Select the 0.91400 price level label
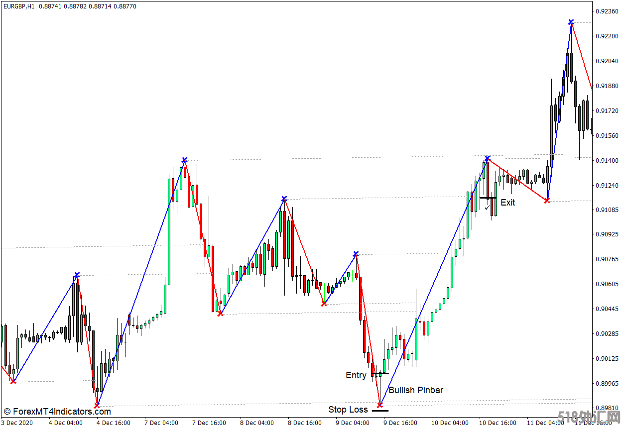This screenshot has height=429, width=624. point(608,161)
